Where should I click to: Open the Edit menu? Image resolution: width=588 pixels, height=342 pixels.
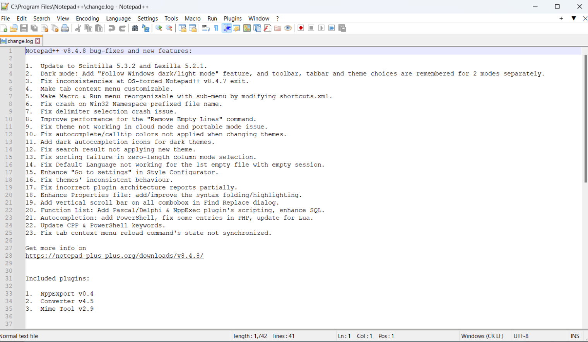(22, 19)
